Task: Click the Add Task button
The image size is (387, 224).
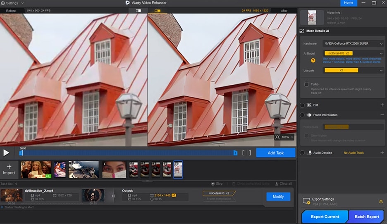Action: pos(276,153)
